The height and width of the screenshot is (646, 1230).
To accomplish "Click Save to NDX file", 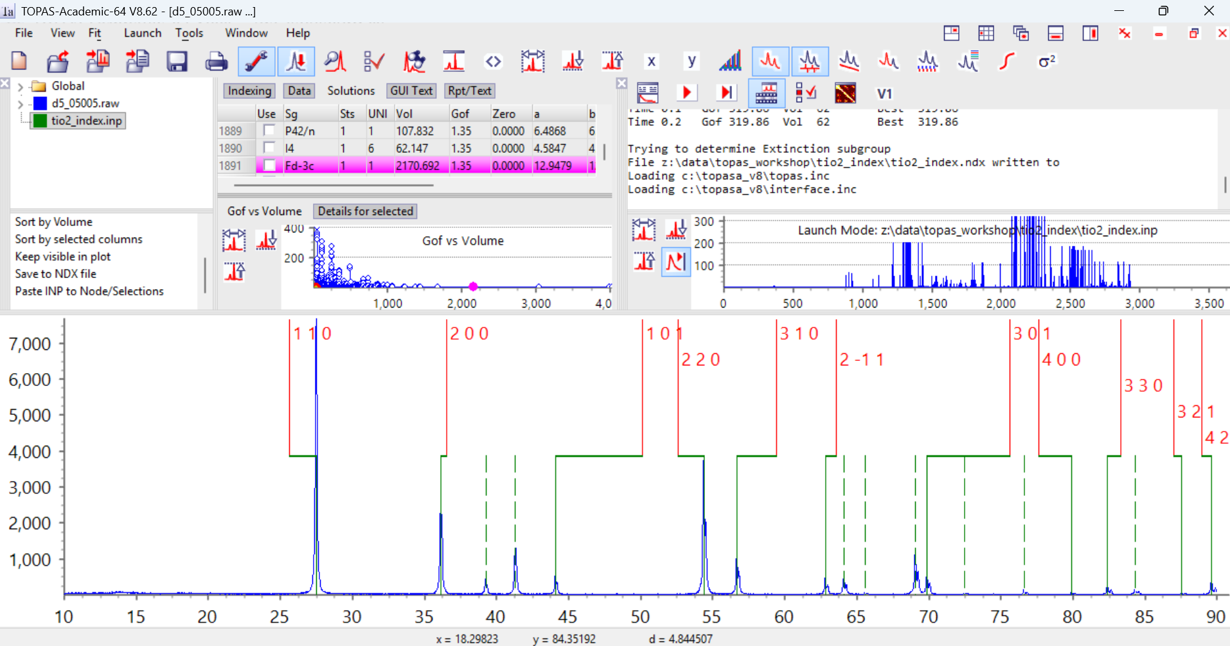I will pyautogui.click(x=56, y=274).
